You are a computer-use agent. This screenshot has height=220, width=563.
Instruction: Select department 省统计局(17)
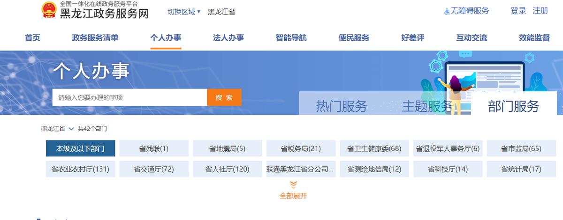[x=521, y=169]
